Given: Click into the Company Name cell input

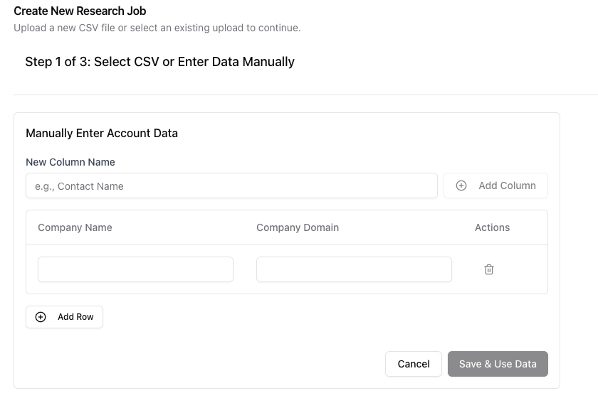Looking at the screenshot, I should [135, 269].
